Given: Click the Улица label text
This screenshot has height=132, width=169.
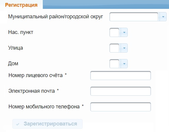Looking at the screenshot, I should (16, 48).
